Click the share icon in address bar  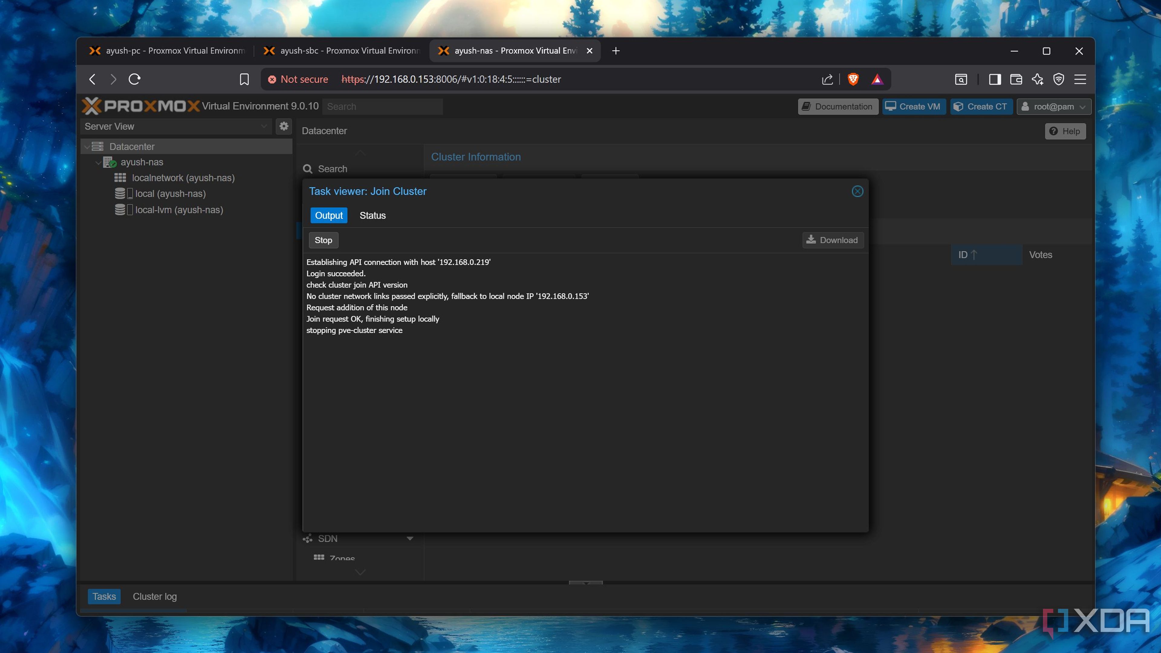tap(828, 79)
